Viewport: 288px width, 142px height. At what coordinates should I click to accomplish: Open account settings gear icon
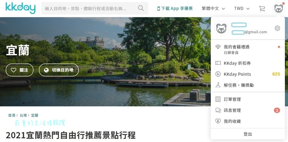[x=277, y=28]
